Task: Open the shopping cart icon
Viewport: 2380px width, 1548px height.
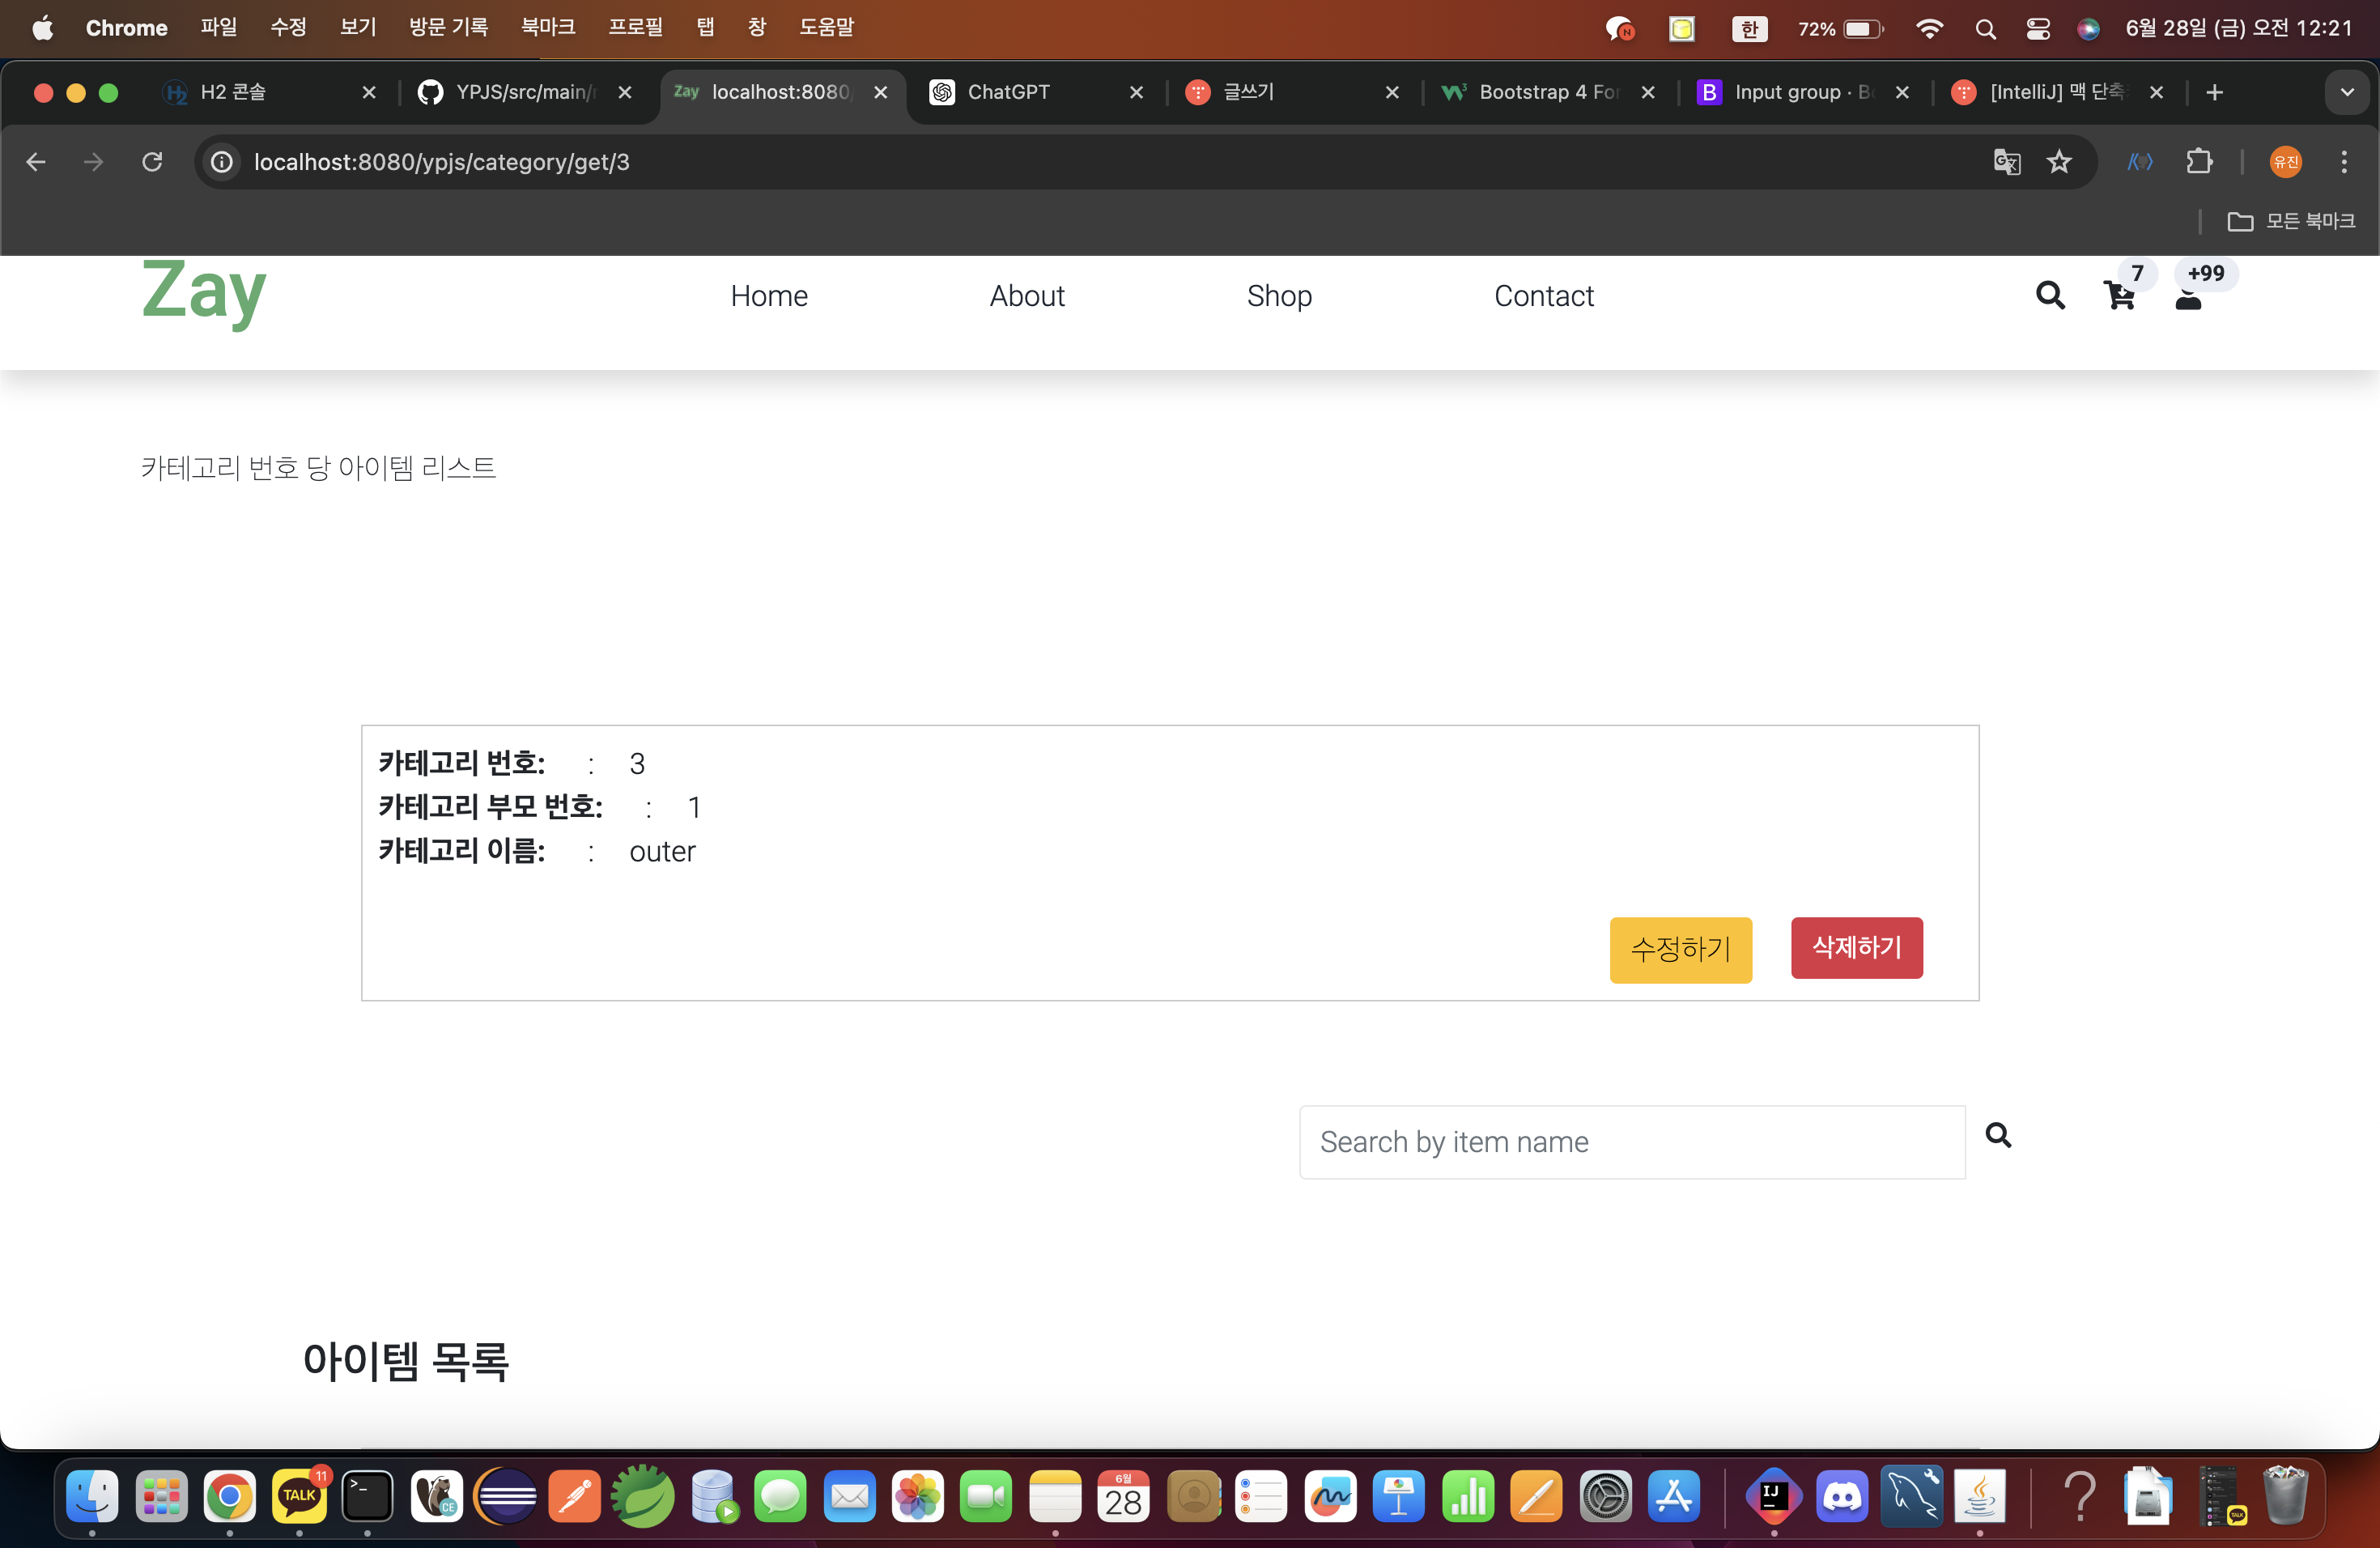Action: tap(2119, 296)
